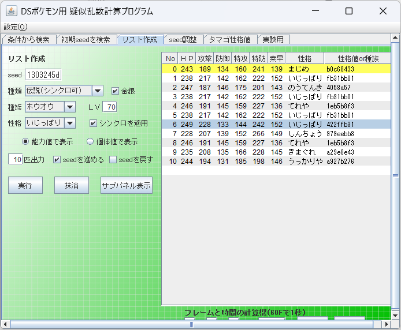Select the row with value 422ffb31
The width and height of the screenshot is (401, 330).
click(x=276, y=124)
